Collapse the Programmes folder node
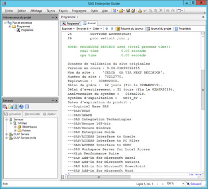 coord(10,26)
